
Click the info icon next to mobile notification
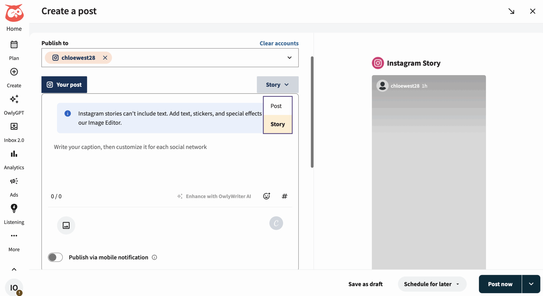(154, 257)
